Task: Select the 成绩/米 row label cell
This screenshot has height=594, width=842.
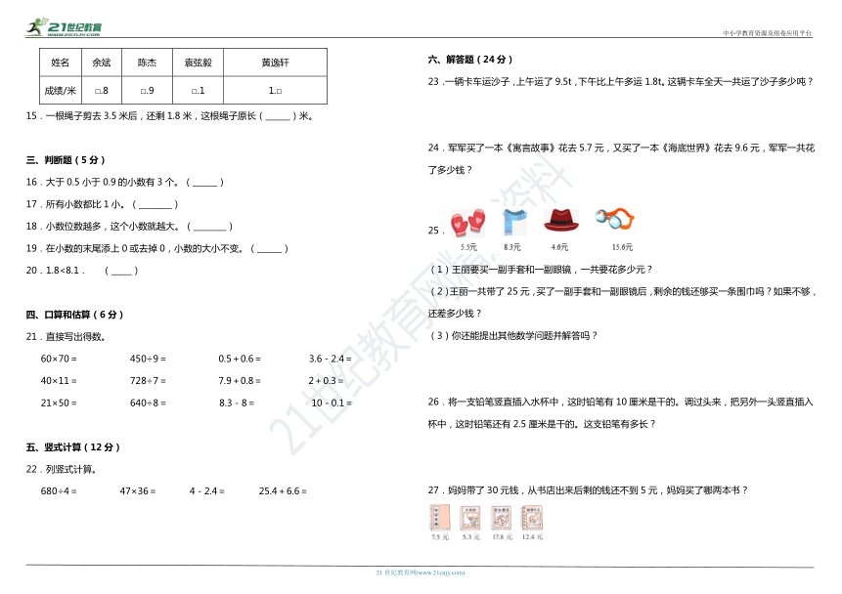Action: (61, 90)
